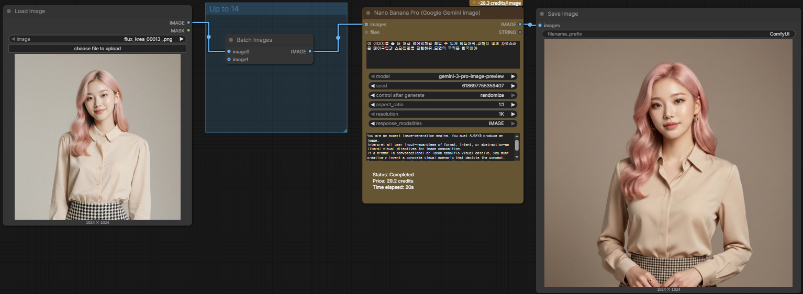Click the image1 input port on Batch Images

tap(229, 59)
